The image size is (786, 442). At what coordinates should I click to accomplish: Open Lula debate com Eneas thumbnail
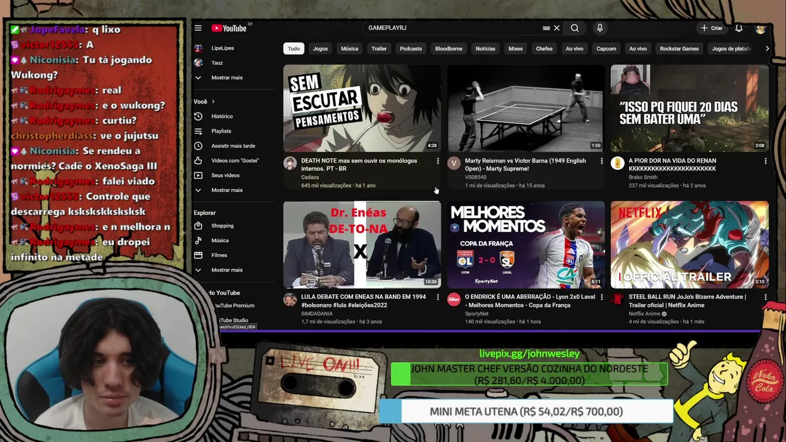click(x=362, y=244)
